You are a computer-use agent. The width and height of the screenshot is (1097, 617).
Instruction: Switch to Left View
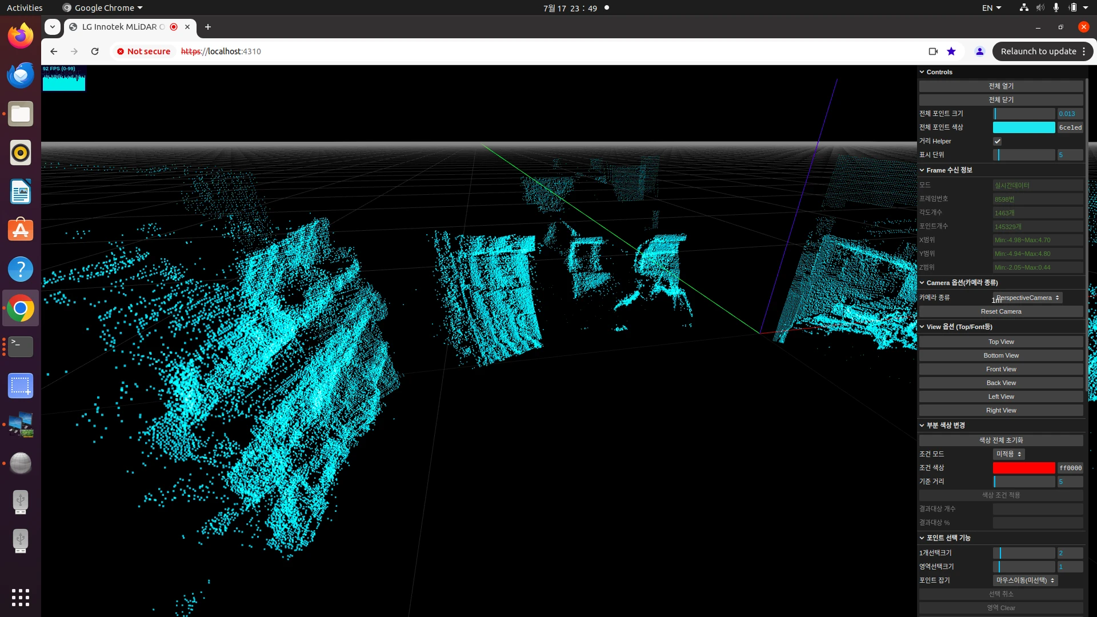point(1001,397)
